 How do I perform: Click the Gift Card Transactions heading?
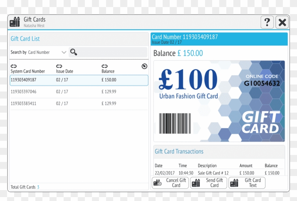[x=179, y=151]
